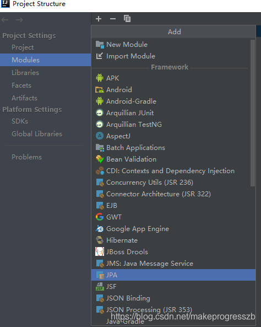Click the Bean Validation checkmark icon
Screen dimensions: 261x327
tap(100, 159)
